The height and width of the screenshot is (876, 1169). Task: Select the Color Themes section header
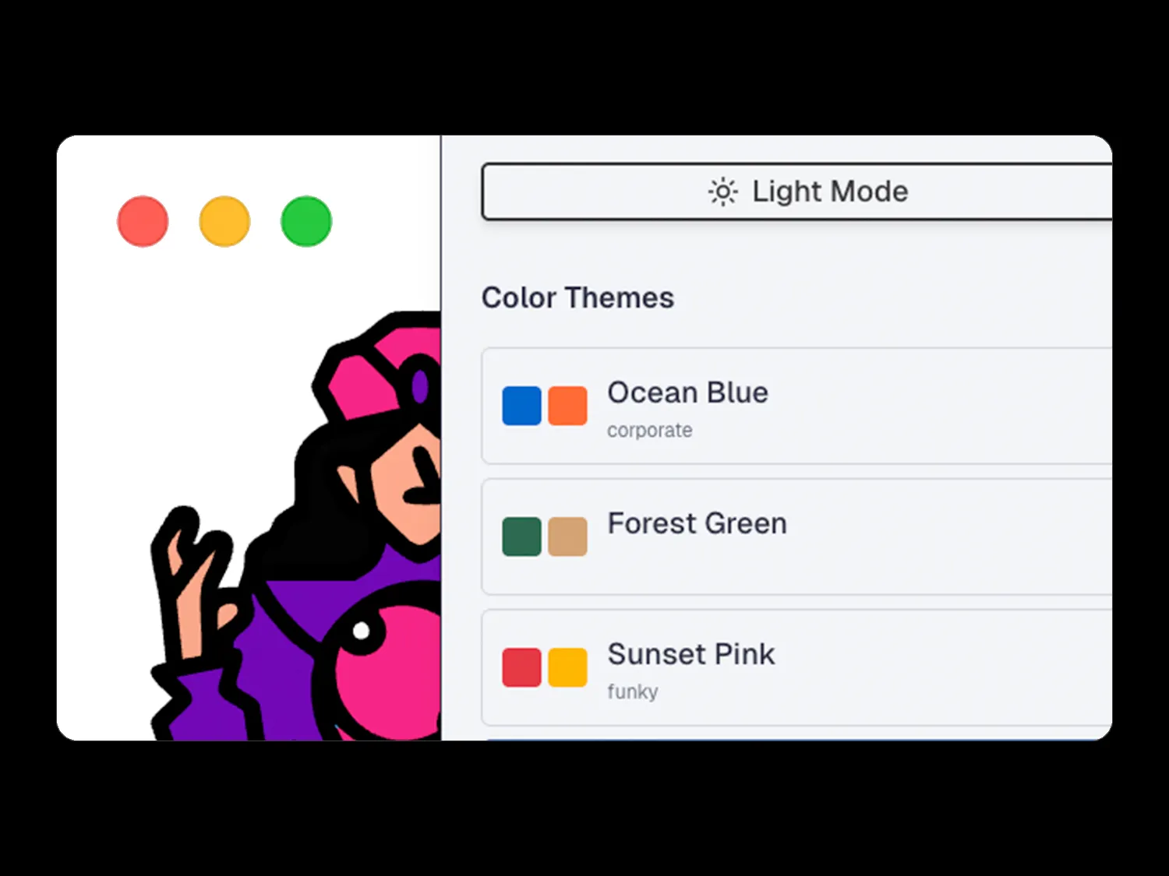point(577,297)
